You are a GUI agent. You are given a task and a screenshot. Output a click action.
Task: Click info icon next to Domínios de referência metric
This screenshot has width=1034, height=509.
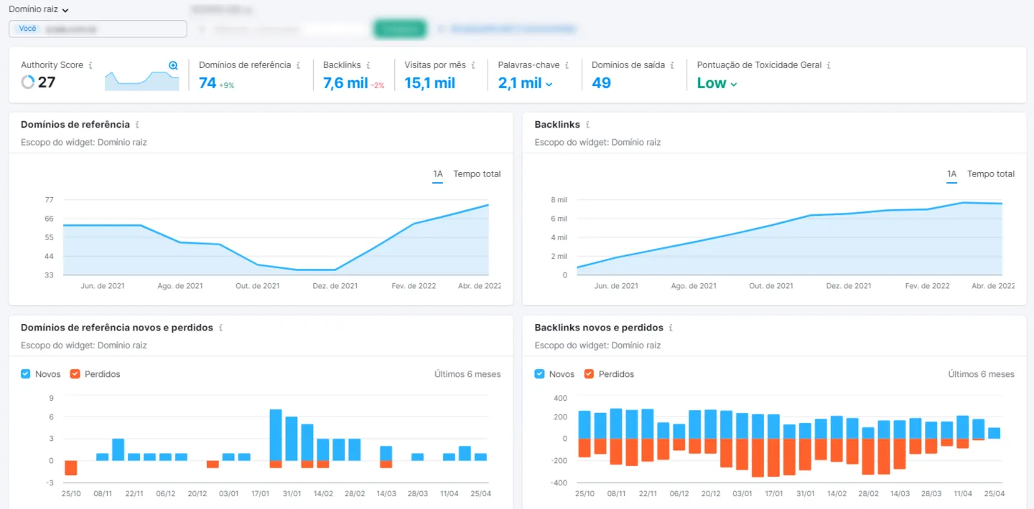tap(298, 65)
